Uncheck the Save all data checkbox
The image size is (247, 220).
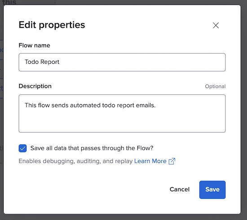[22, 148]
